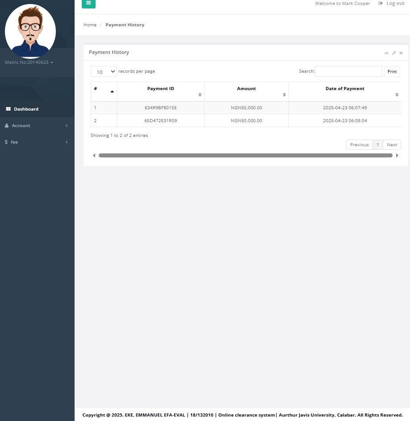This screenshot has width=410, height=421.
Task: Click Welcome to Mark Cooper text
Action: (x=342, y=3)
